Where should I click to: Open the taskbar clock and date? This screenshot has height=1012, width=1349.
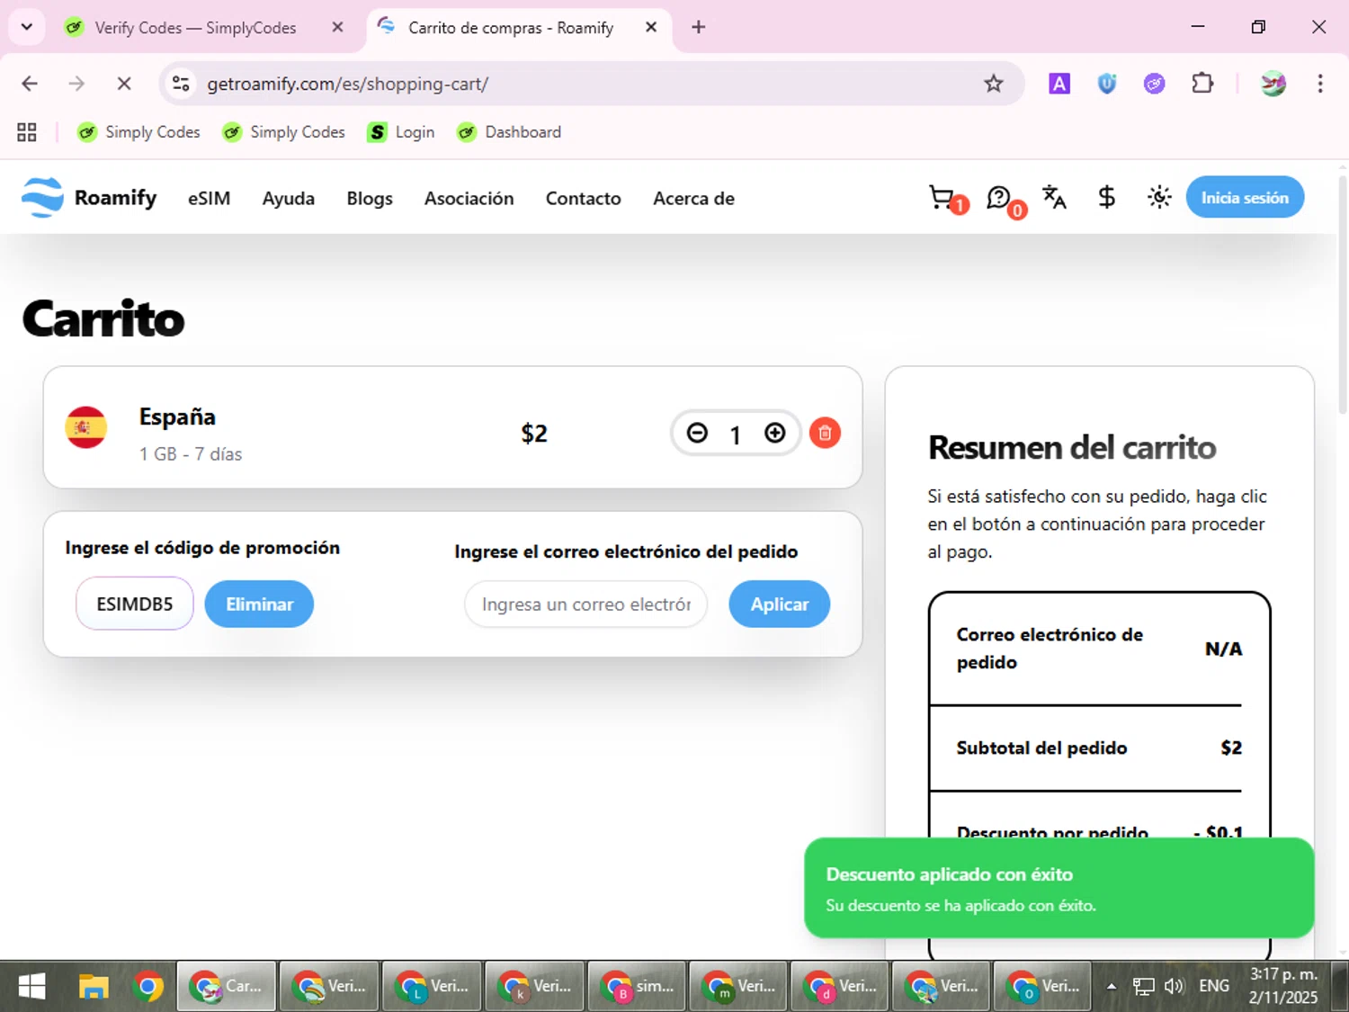[x=1283, y=986]
